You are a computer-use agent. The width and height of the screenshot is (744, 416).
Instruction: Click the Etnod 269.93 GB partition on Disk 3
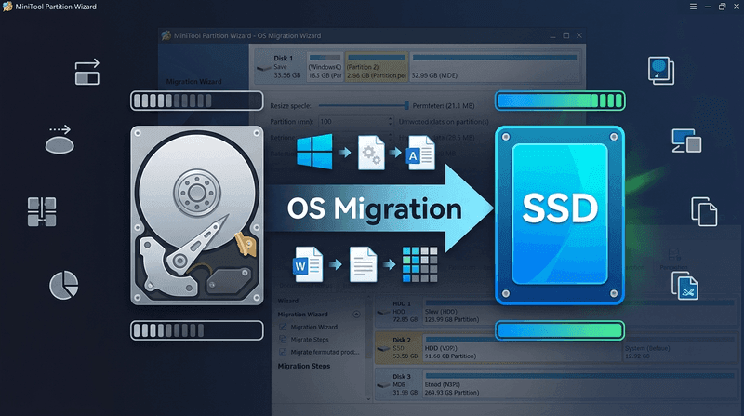(x=578, y=384)
